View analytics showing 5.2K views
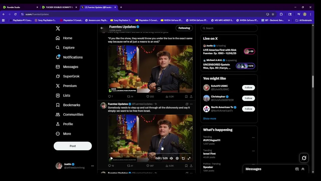The image size is (321, 181). pos(170,97)
